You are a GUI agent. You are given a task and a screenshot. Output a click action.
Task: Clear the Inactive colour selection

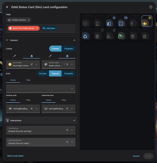tap(67, 64)
